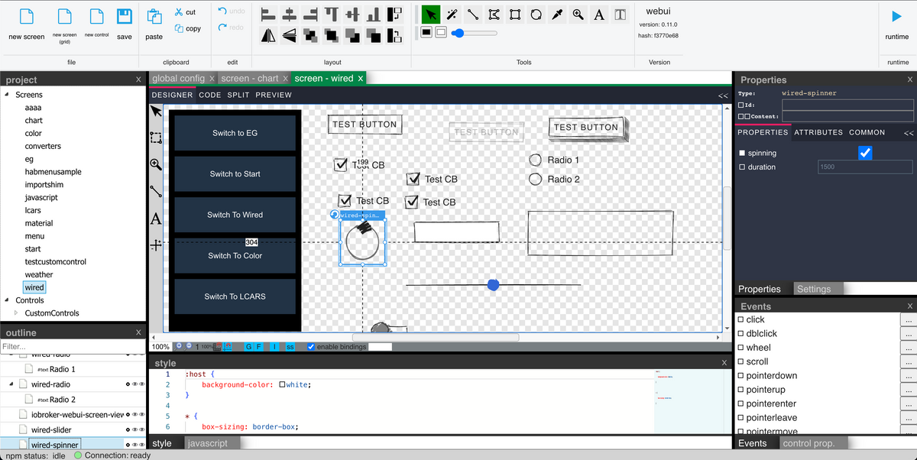The width and height of the screenshot is (917, 460).
Task: Click the Switch To LCARS button
Action: [235, 296]
